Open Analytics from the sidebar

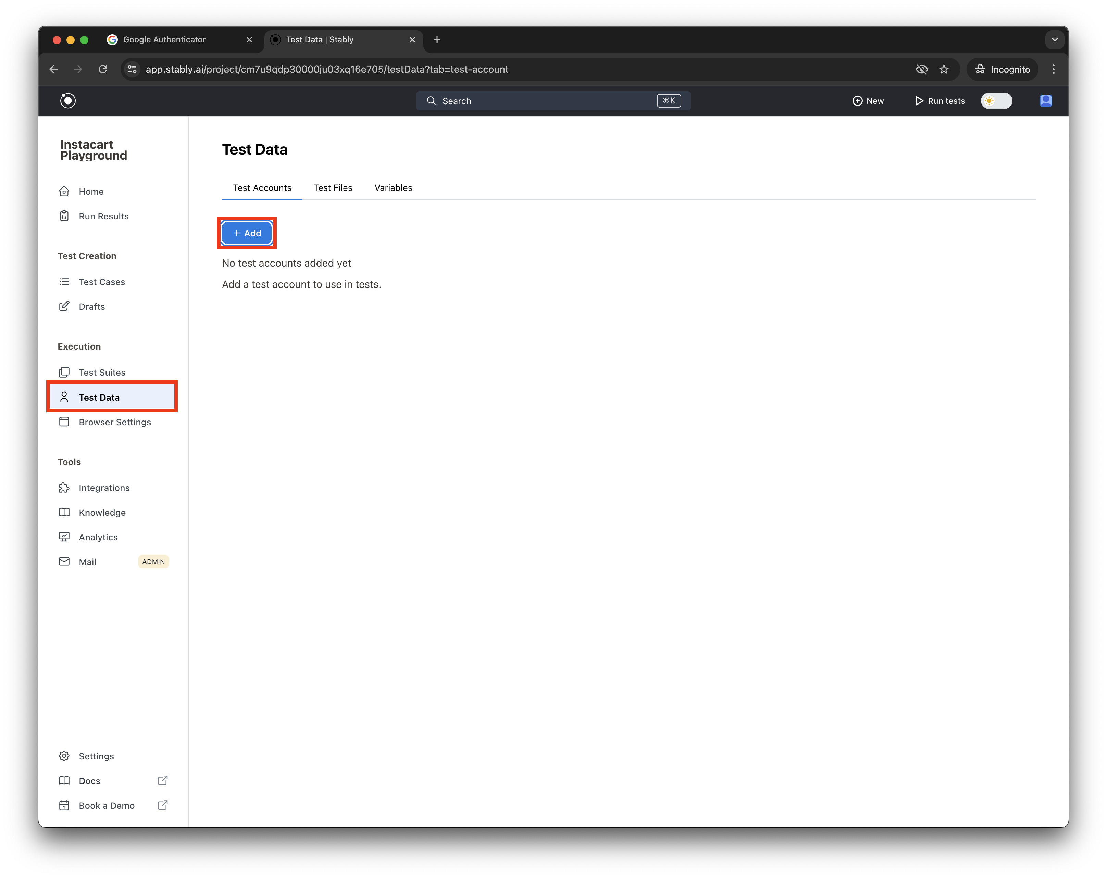(98, 537)
